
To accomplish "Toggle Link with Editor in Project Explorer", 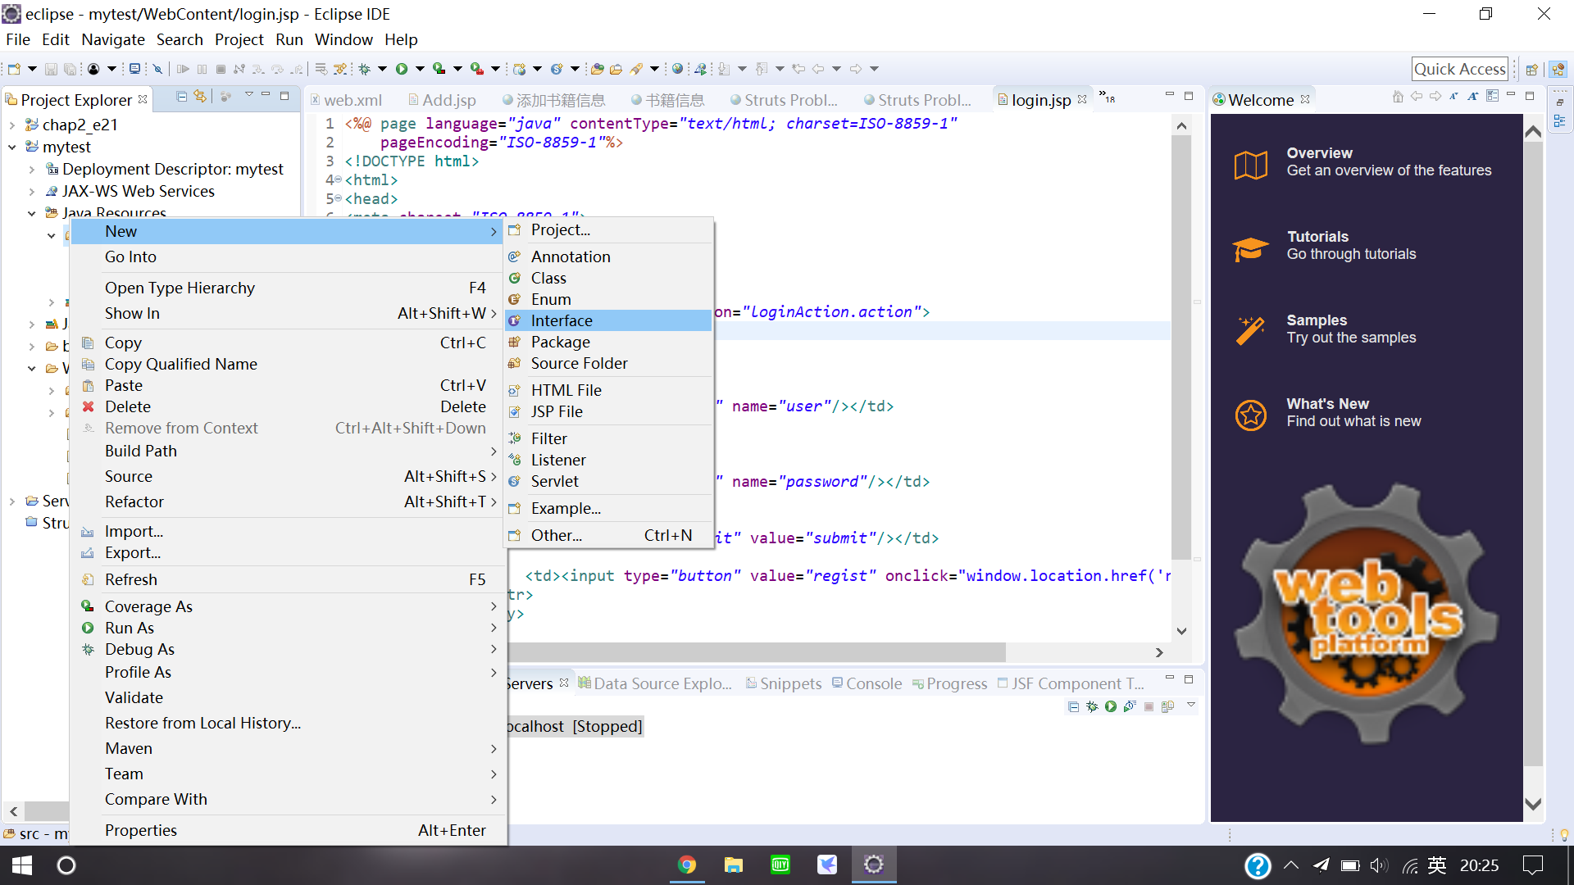I will pyautogui.click(x=201, y=97).
